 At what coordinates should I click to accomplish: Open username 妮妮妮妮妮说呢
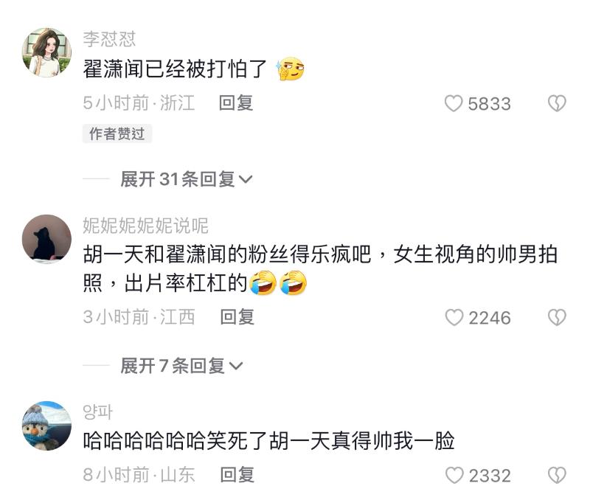(145, 226)
